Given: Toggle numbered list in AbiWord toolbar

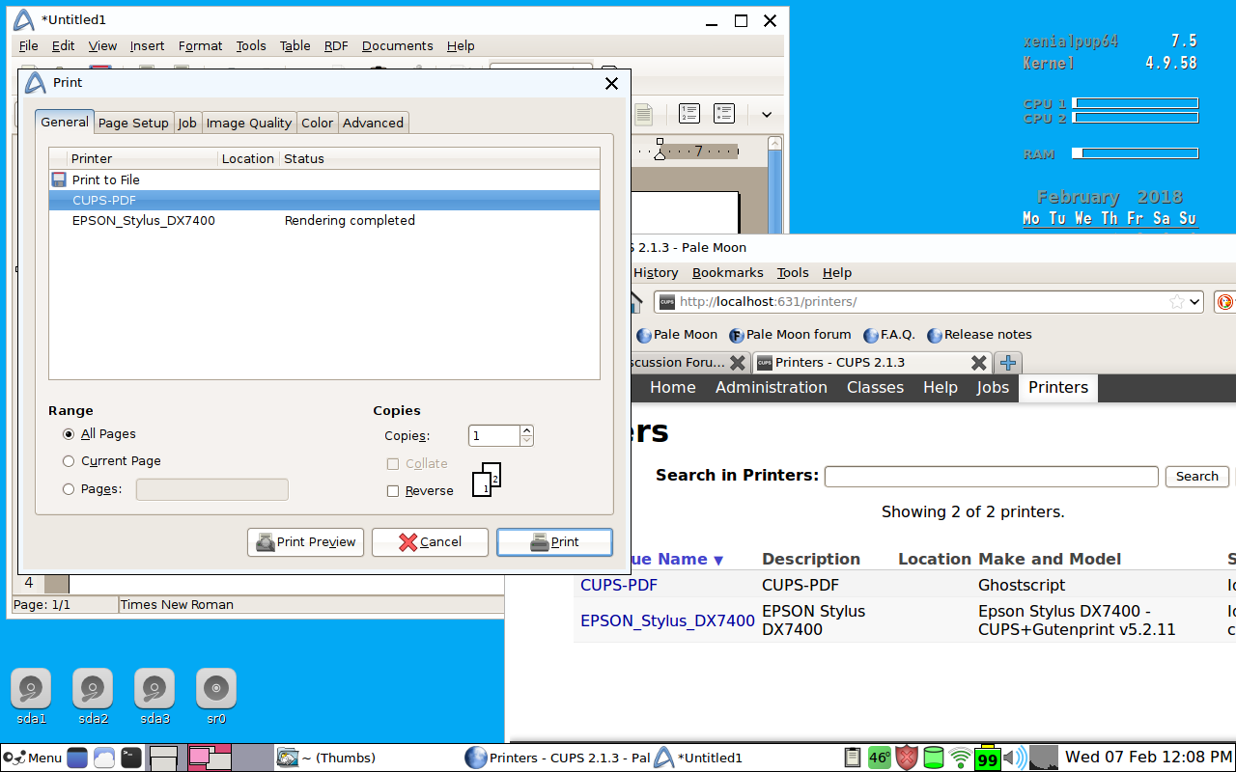Looking at the screenshot, I should click(x=688, y=114).
